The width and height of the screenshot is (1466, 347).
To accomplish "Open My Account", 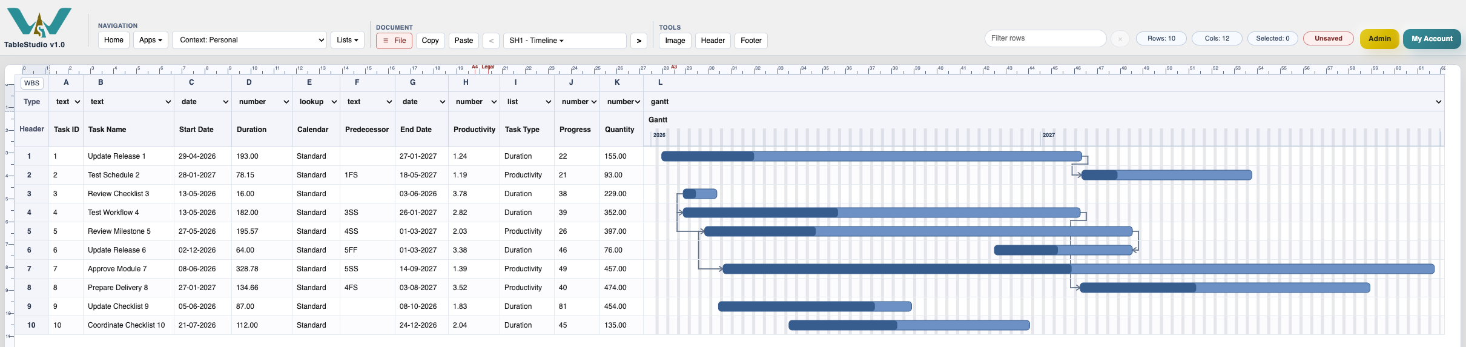I will point(1431,39).
